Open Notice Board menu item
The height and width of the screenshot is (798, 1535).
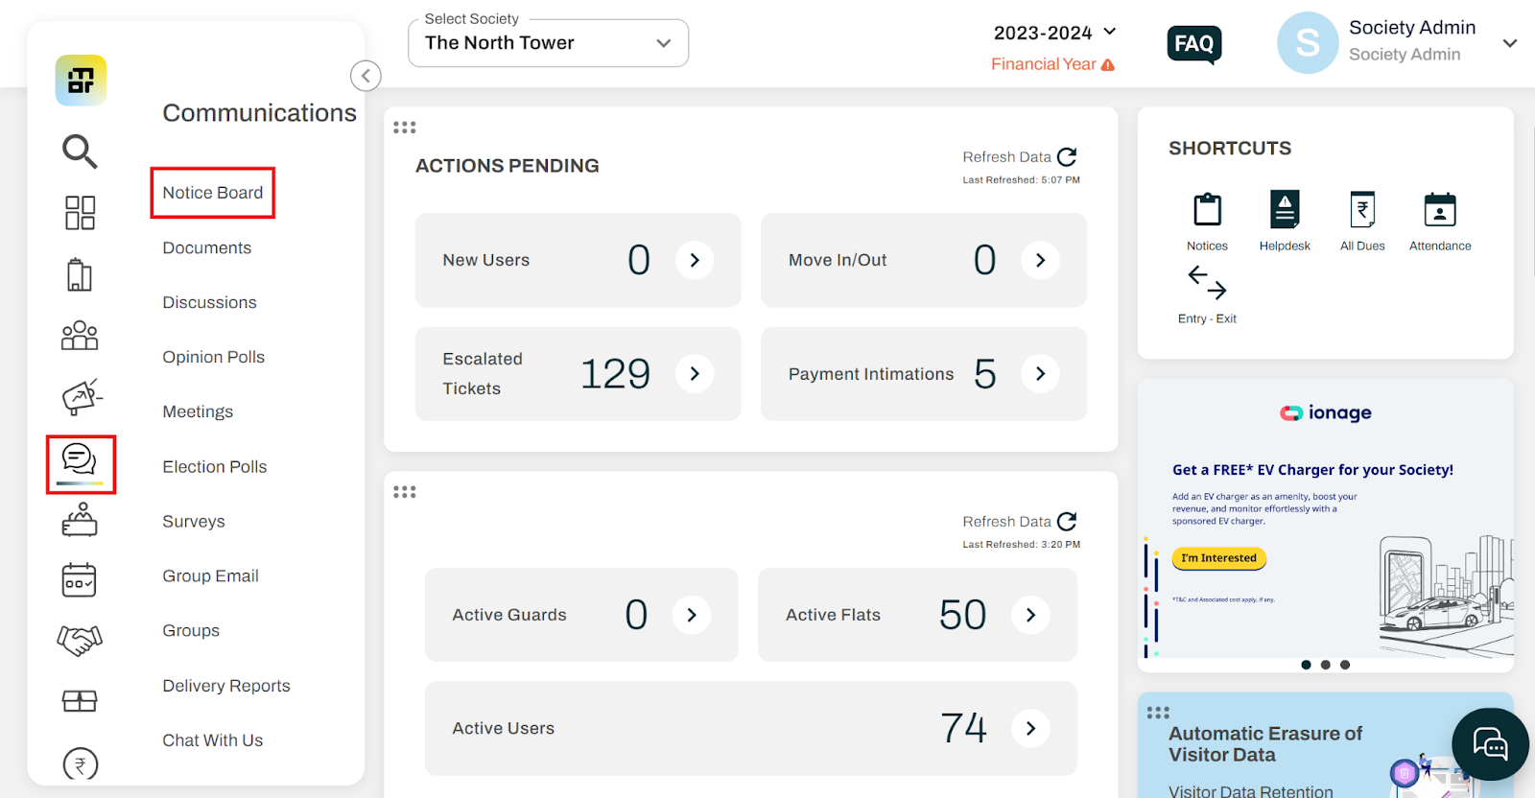tap(213, 193)
